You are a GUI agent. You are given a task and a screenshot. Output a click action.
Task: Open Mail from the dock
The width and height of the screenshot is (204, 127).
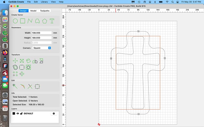click(5, 79)
